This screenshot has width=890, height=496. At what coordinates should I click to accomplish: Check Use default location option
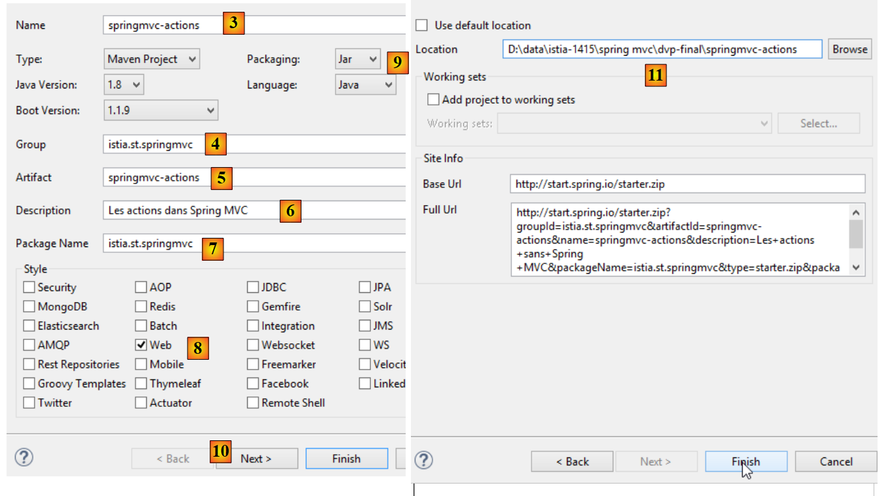coord(422,26)
